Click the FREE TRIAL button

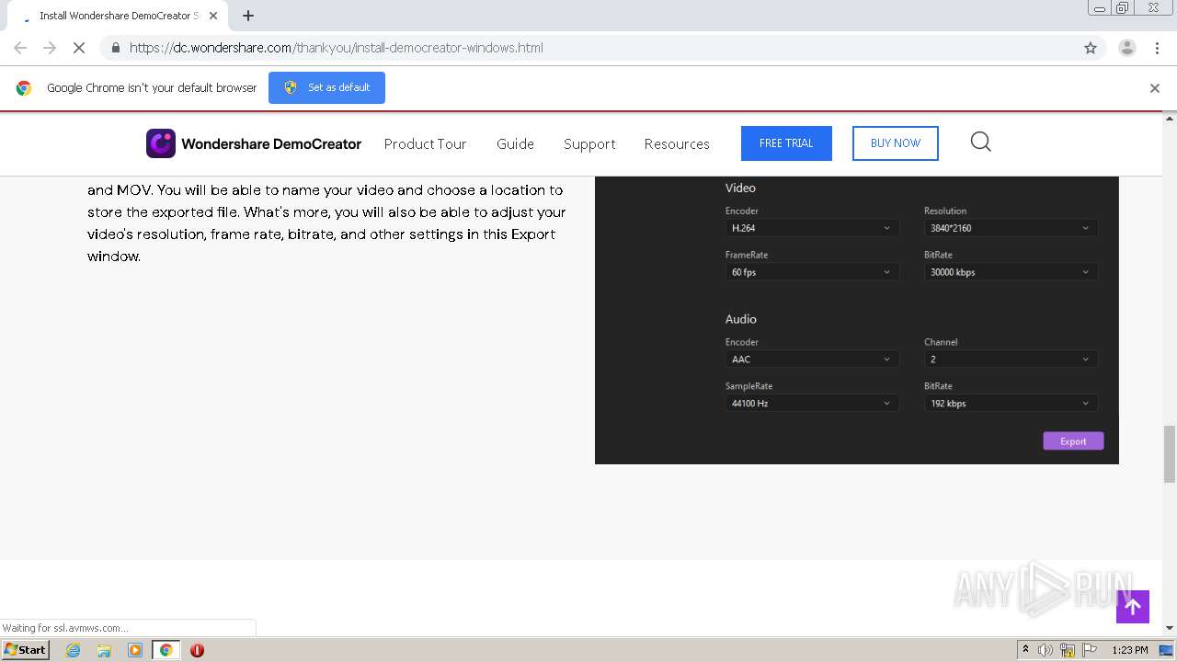[x=786, y=143]
